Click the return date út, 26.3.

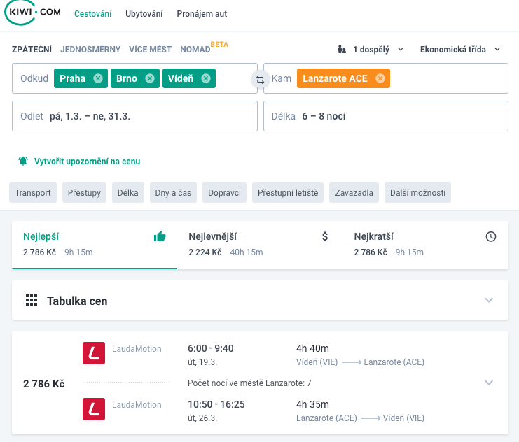point(202,418)
